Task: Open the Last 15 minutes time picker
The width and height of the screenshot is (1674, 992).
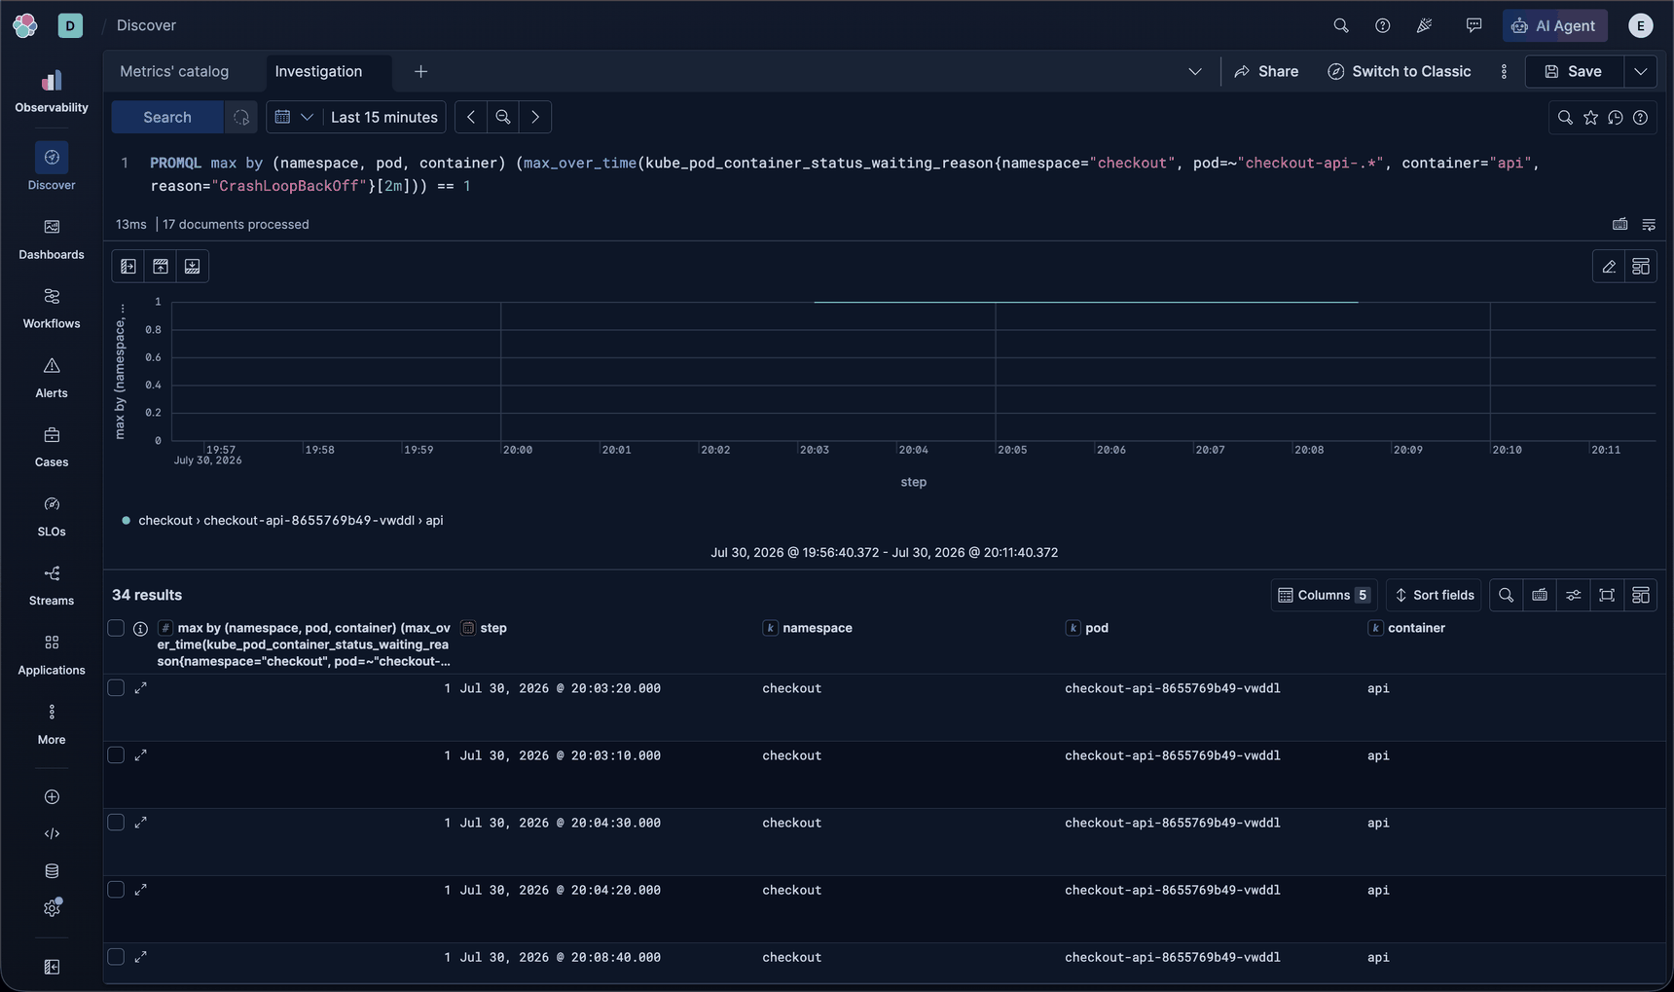Action: click(x=384, y=117)
